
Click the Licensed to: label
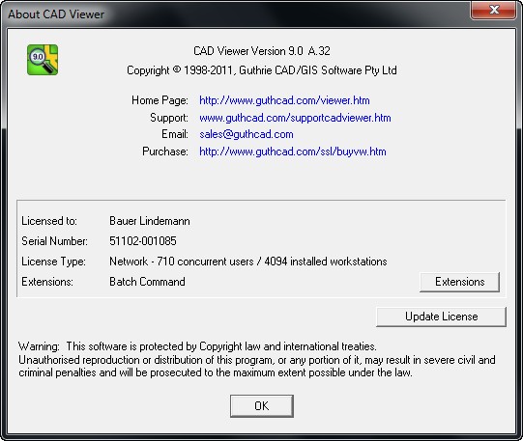pos(49,221)
